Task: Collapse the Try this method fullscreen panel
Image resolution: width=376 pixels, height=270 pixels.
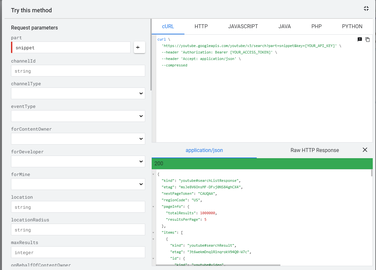Action: coord(366,9)
